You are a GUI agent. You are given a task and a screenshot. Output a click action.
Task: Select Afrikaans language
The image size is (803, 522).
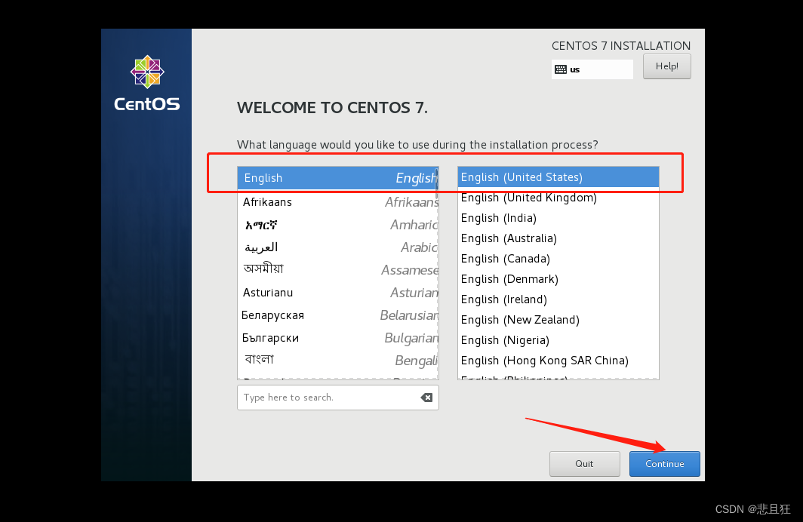coord(337,202)
